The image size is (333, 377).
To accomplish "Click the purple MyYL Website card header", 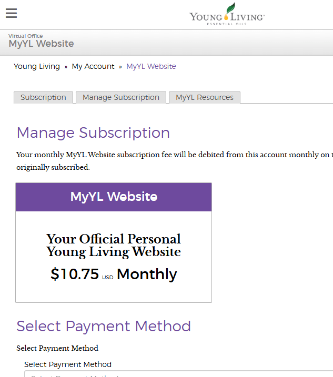I will (114, 197).
